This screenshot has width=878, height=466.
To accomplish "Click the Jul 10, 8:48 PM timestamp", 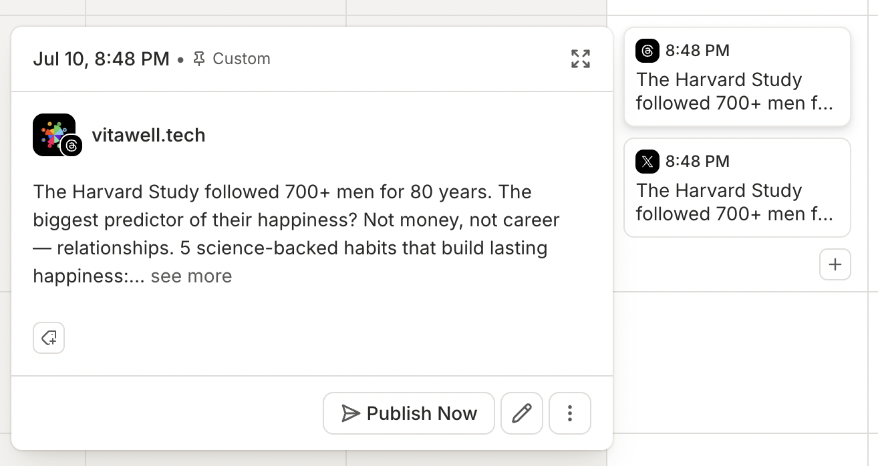I will pyautogui.click(x=101, y=59).
